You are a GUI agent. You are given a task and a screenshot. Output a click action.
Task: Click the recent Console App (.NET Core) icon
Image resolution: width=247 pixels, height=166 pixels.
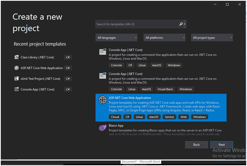pyautogui.click(x=17, y=89)
